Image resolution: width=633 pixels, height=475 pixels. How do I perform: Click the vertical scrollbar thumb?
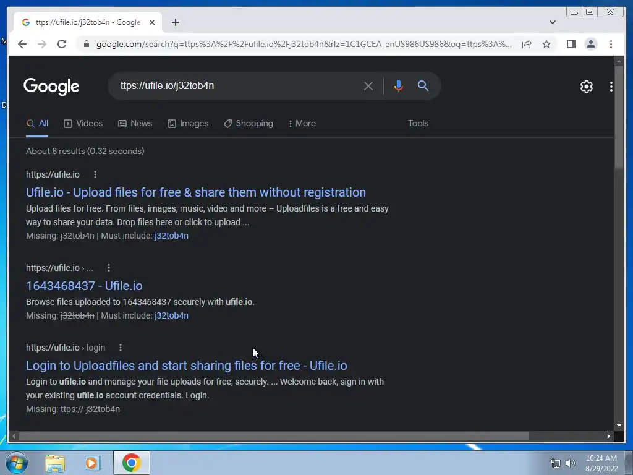(x=619, y=117)
